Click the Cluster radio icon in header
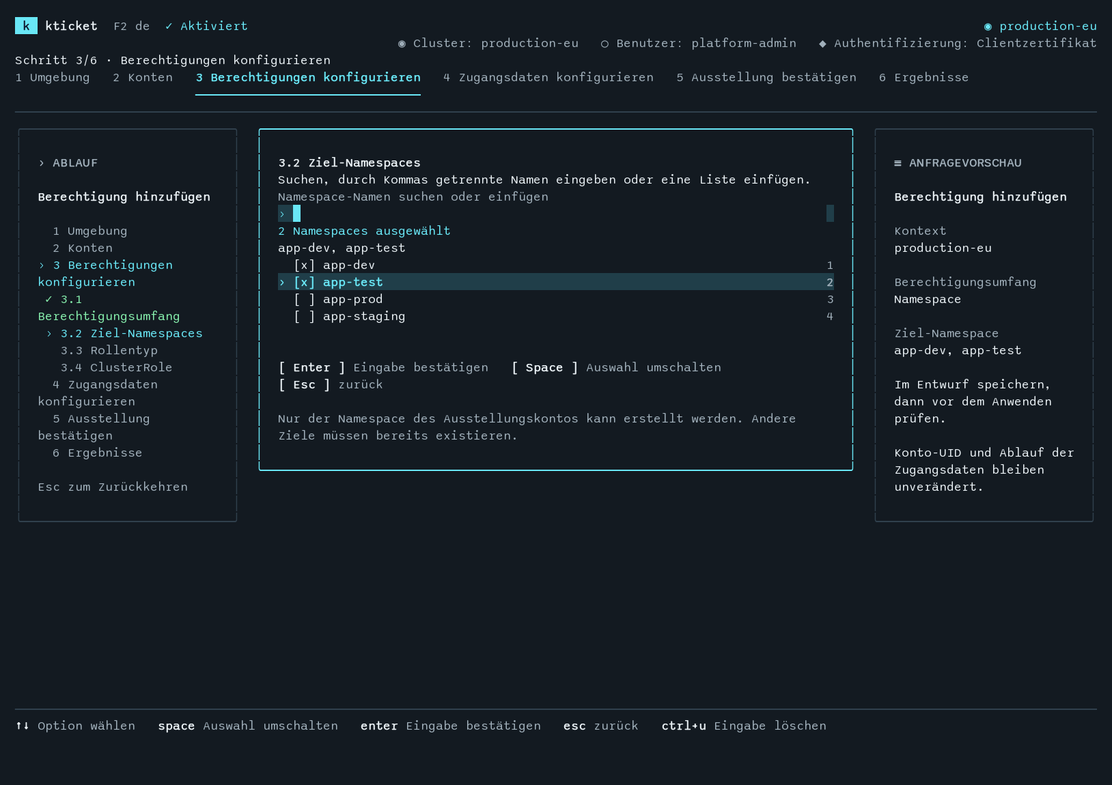Viewport: 1112px width, 785px height. (x=402, y=44)
